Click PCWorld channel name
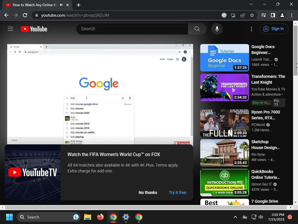 pyautogui.click(x=258, y=125)
